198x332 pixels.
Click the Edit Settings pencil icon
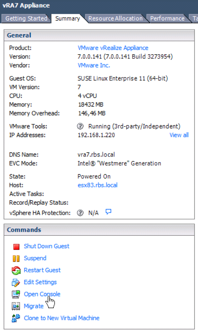tap(16, 283)
